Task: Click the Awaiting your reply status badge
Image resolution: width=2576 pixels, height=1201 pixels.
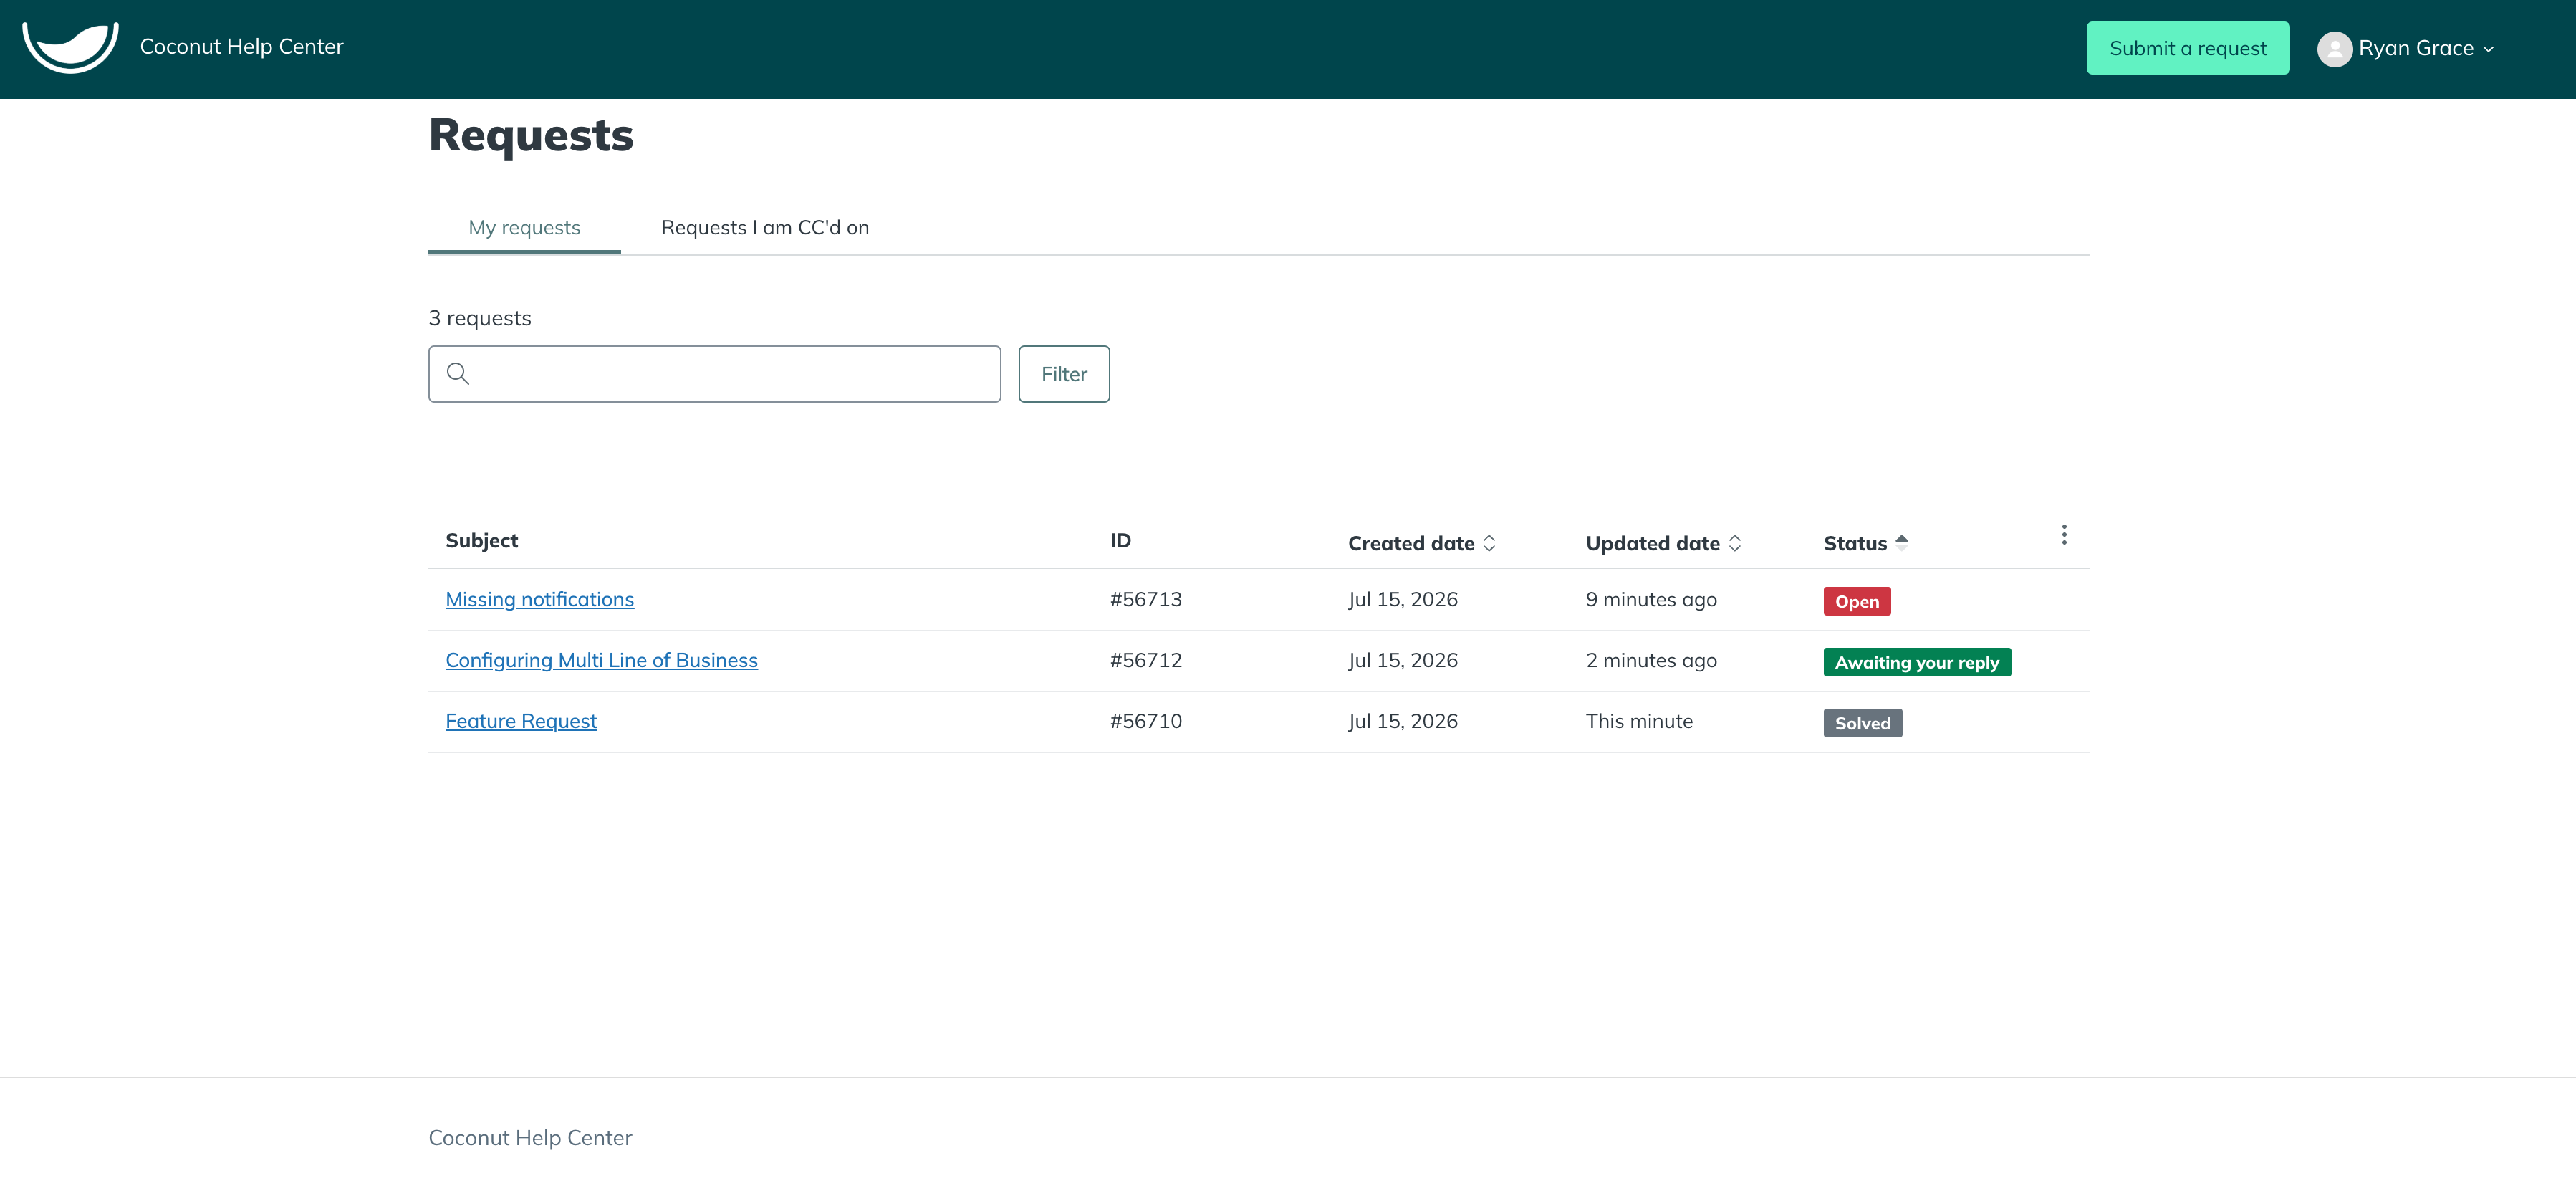Action: coord(1917,662)
